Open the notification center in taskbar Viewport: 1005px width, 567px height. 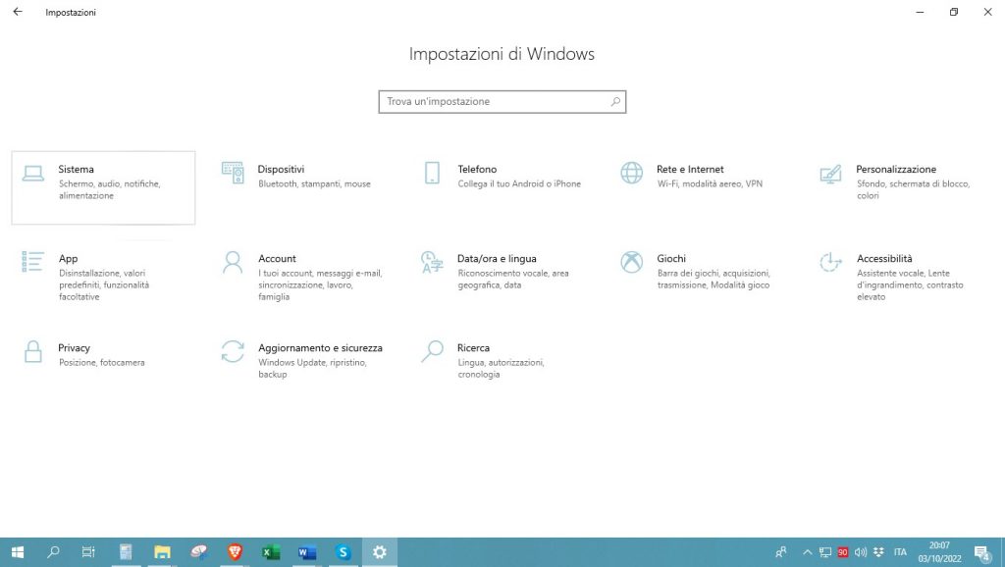(x=980, y=552)
